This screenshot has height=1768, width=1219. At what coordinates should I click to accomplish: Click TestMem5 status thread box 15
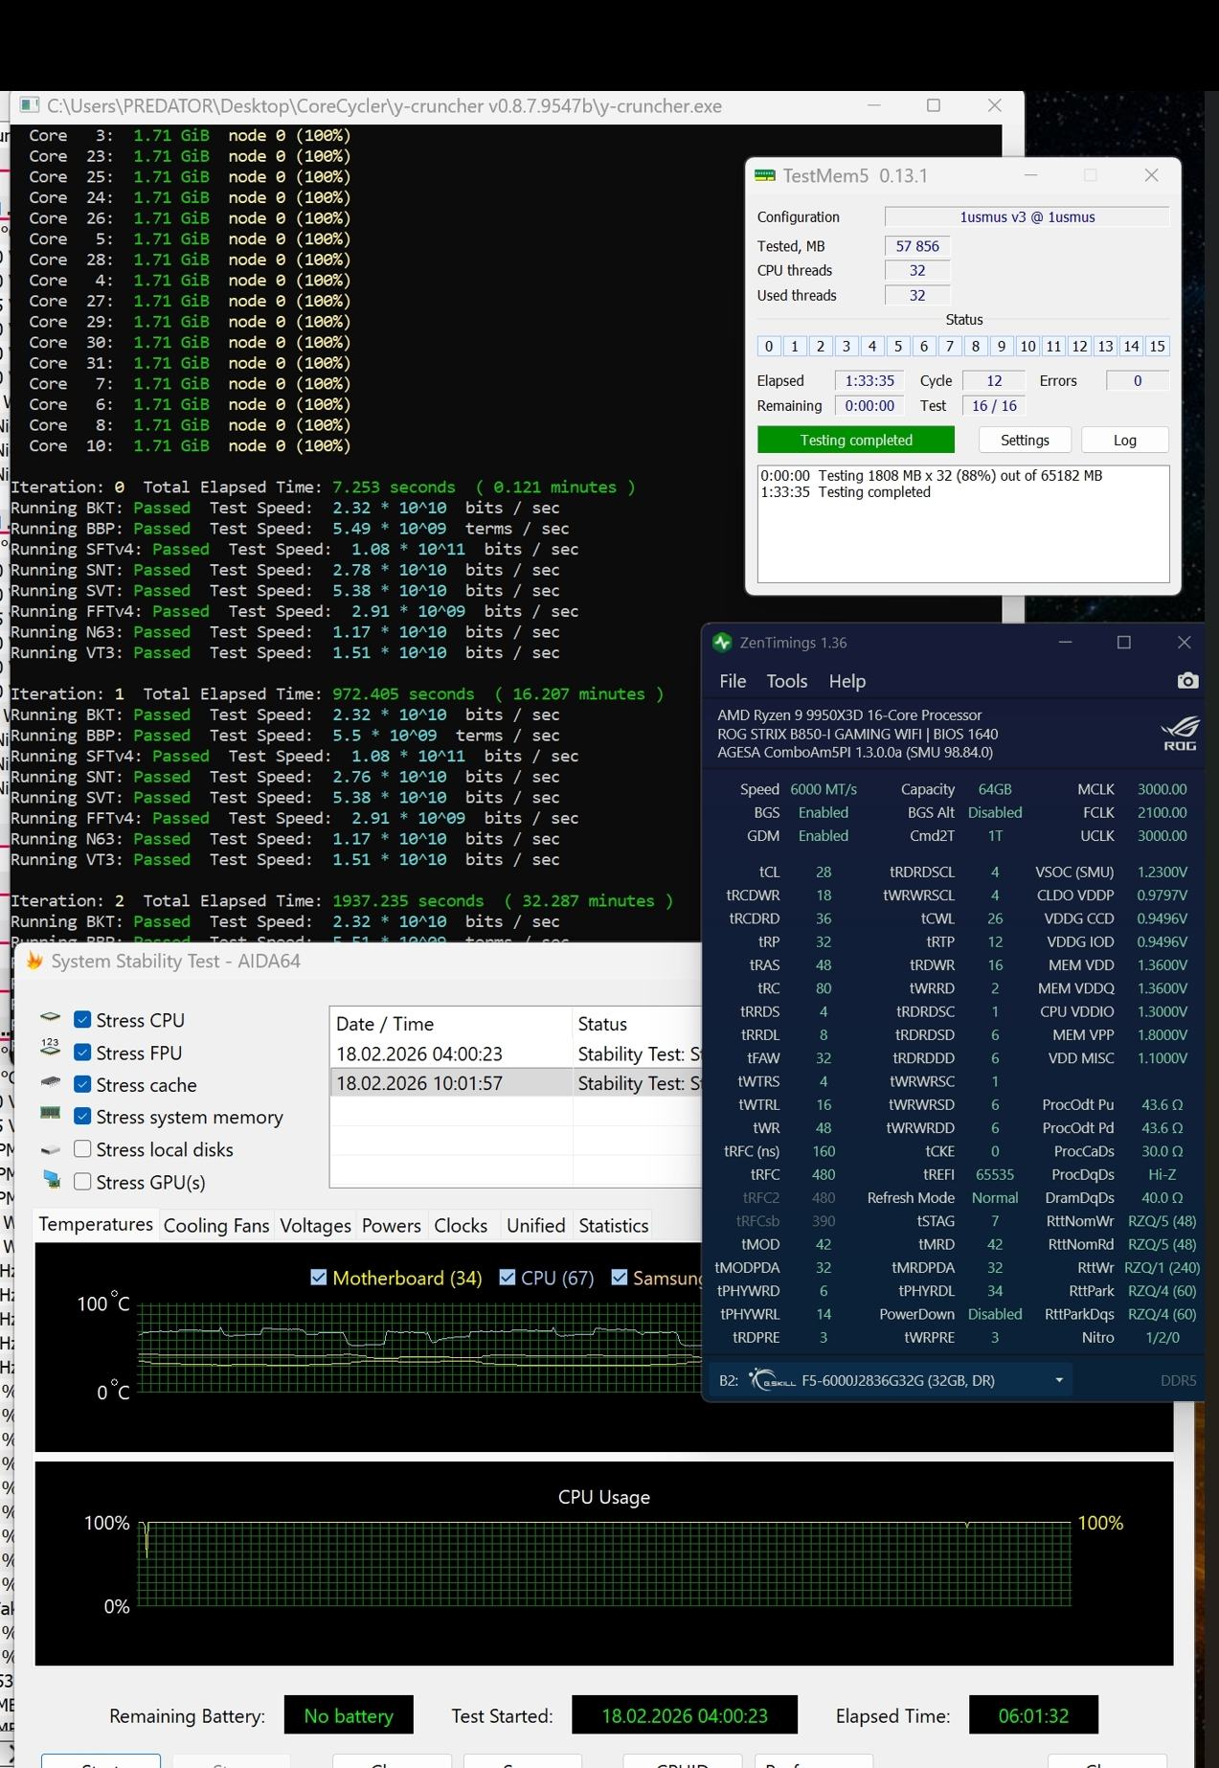(x=1157, y=347)
